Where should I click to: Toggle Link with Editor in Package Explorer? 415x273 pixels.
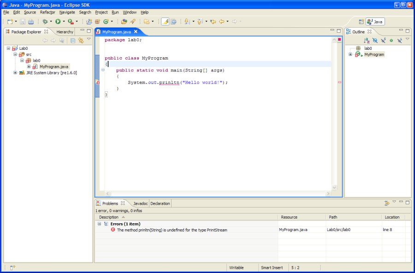tap(81, 41)
